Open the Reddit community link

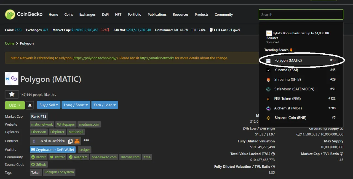point(39,157)
